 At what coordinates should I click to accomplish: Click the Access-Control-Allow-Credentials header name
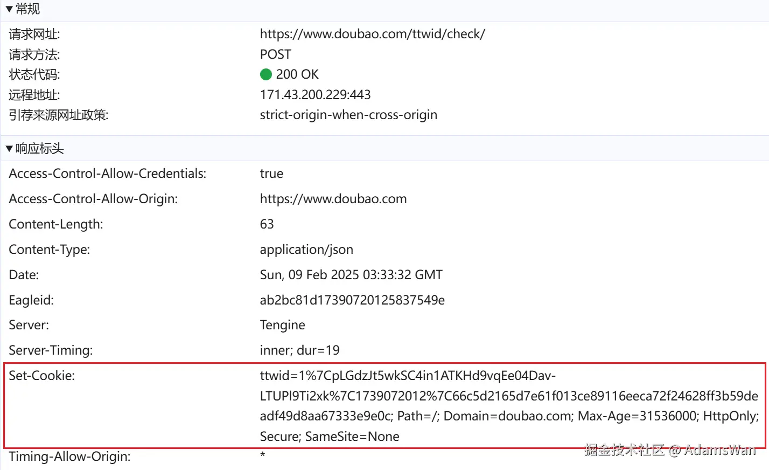tap(108, 174)
